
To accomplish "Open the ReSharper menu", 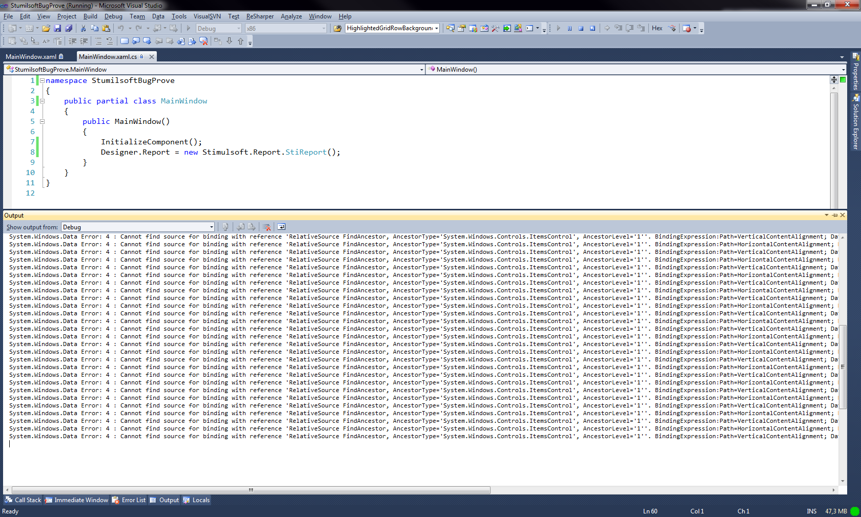I will click(260, 16).
